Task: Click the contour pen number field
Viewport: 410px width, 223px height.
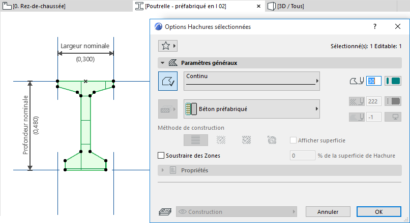Action: (x=373, y=81)
